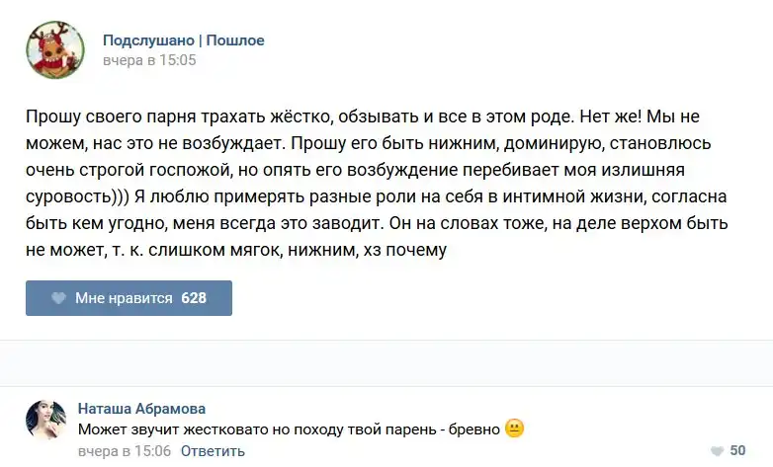Viewport: 773px width, 467px height.
Task: Reply to the comment with Ответить
Action: coord(213,451)
